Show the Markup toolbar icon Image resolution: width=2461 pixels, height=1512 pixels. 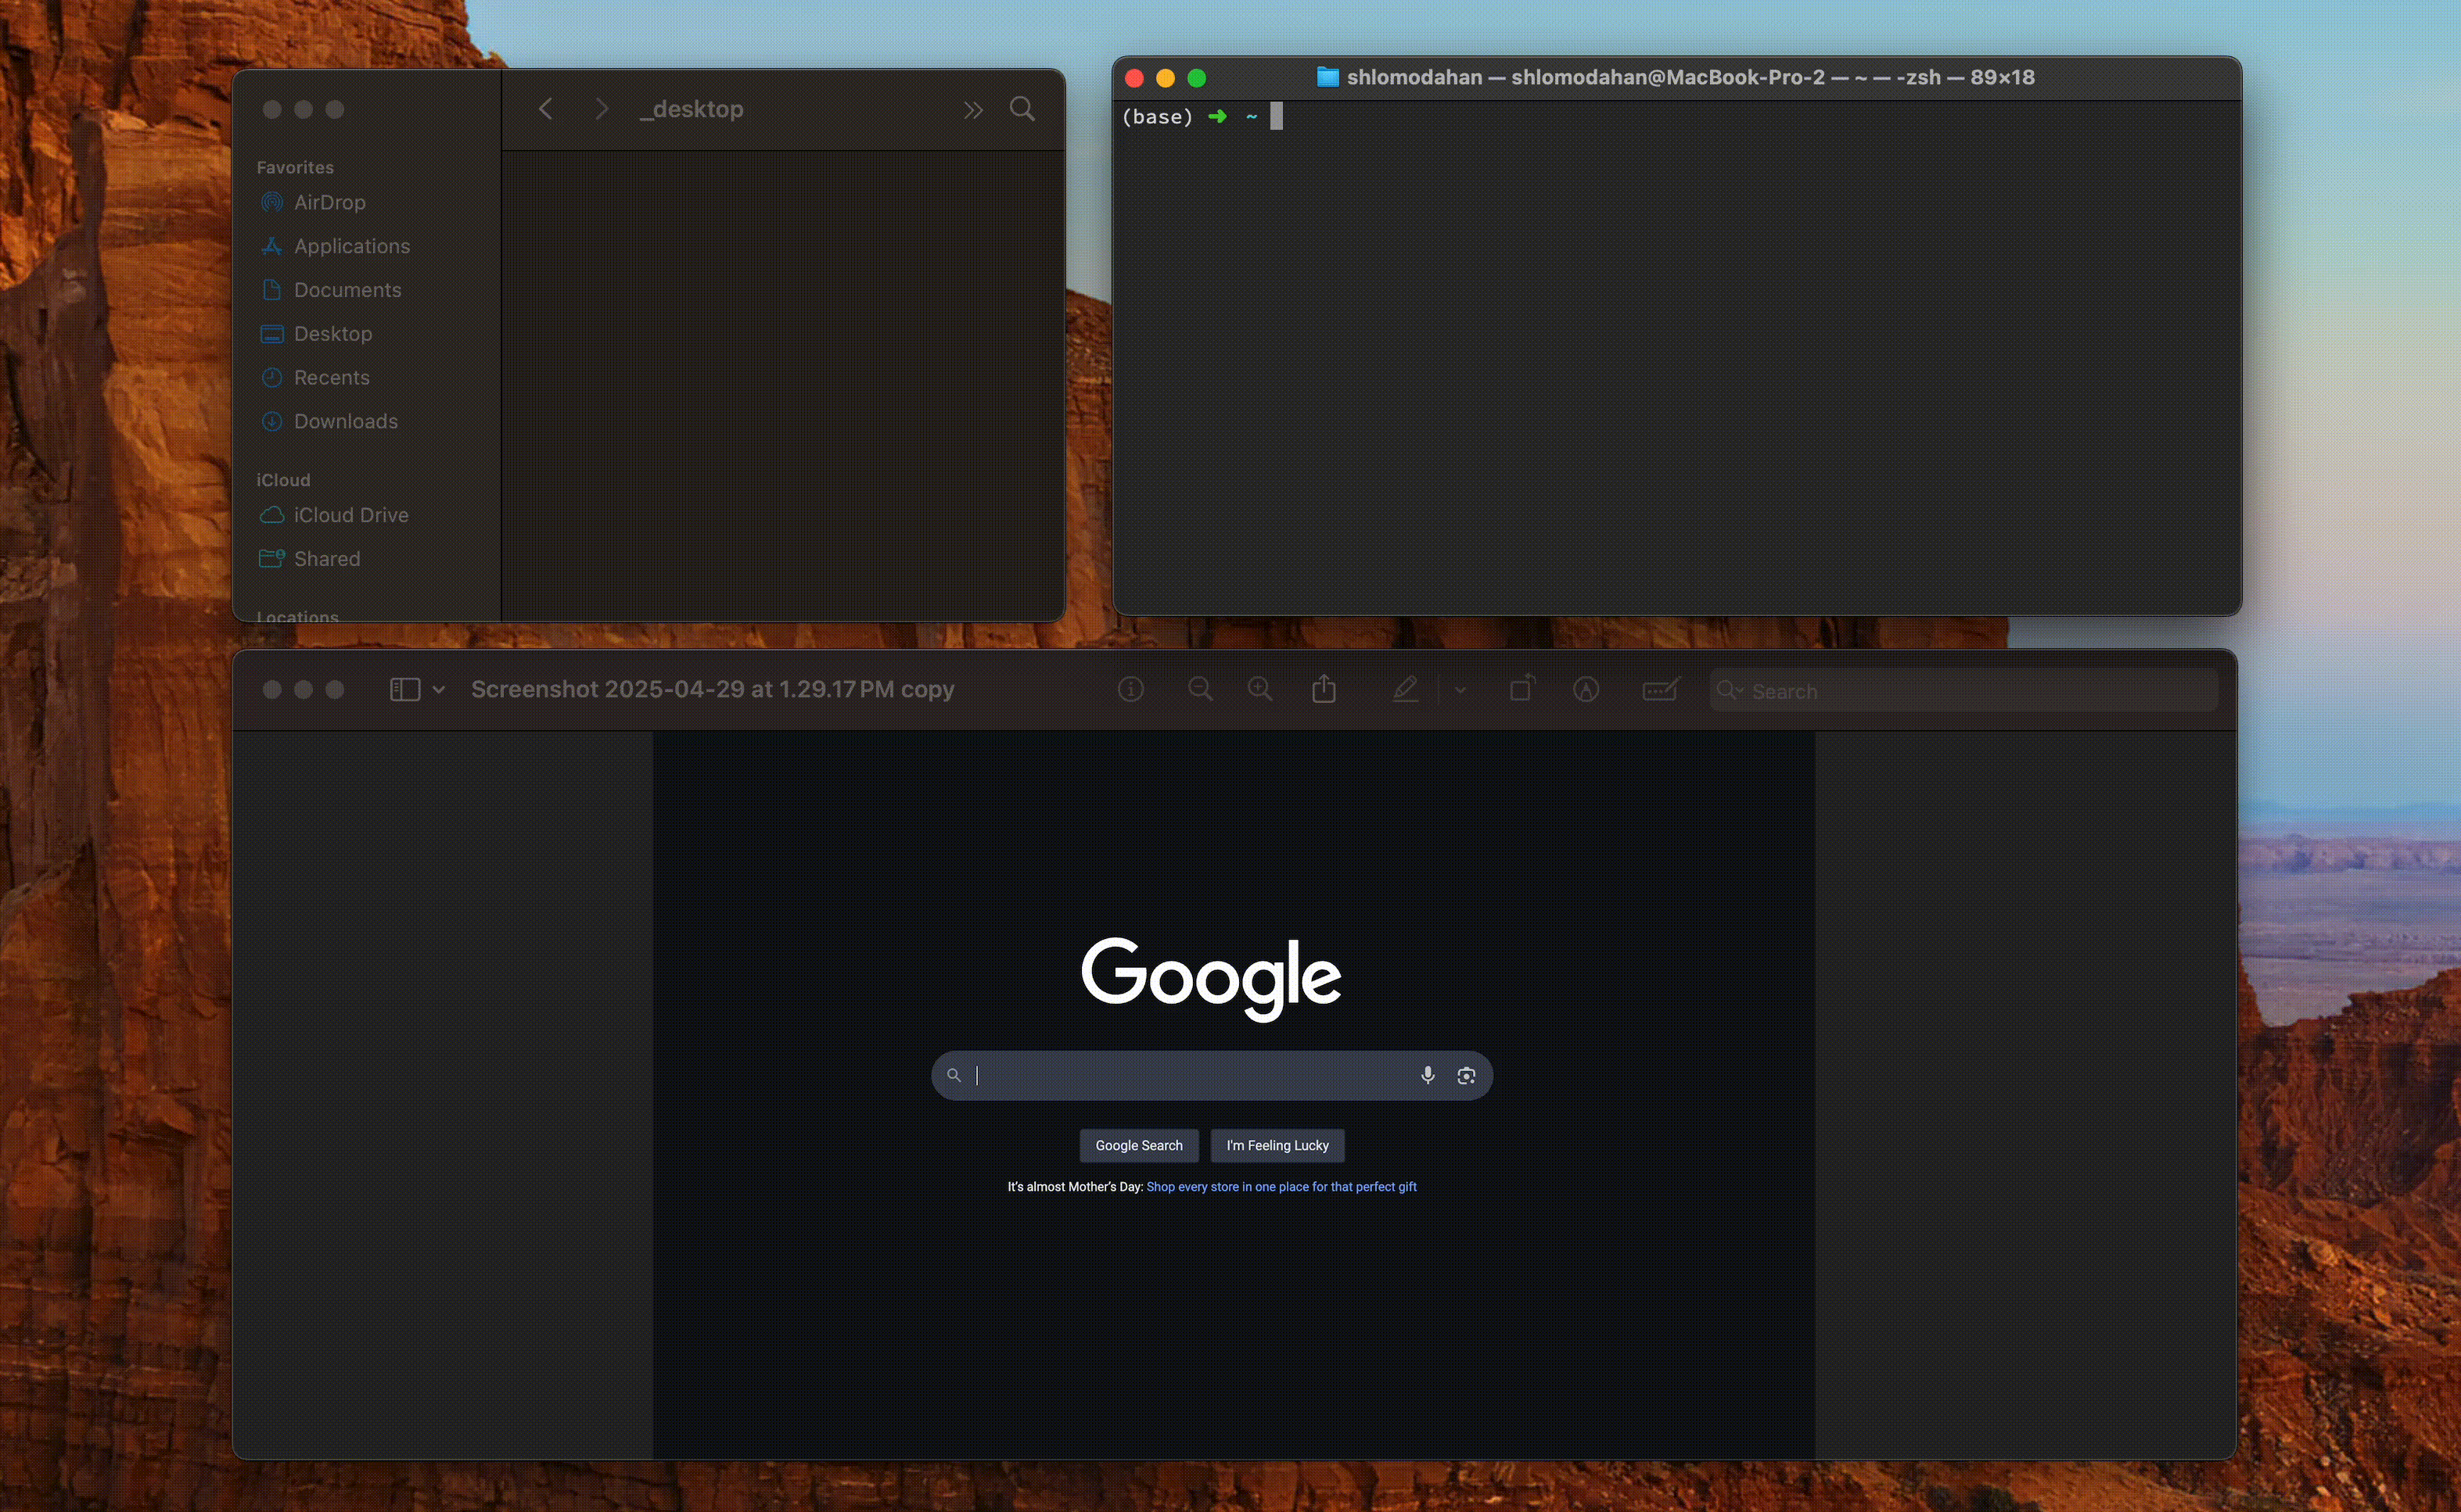pyautogui.click(x=1586, y=690)
